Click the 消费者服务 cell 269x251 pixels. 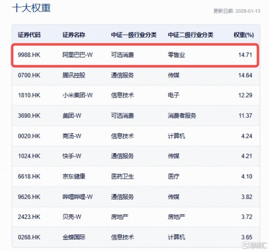182,116
